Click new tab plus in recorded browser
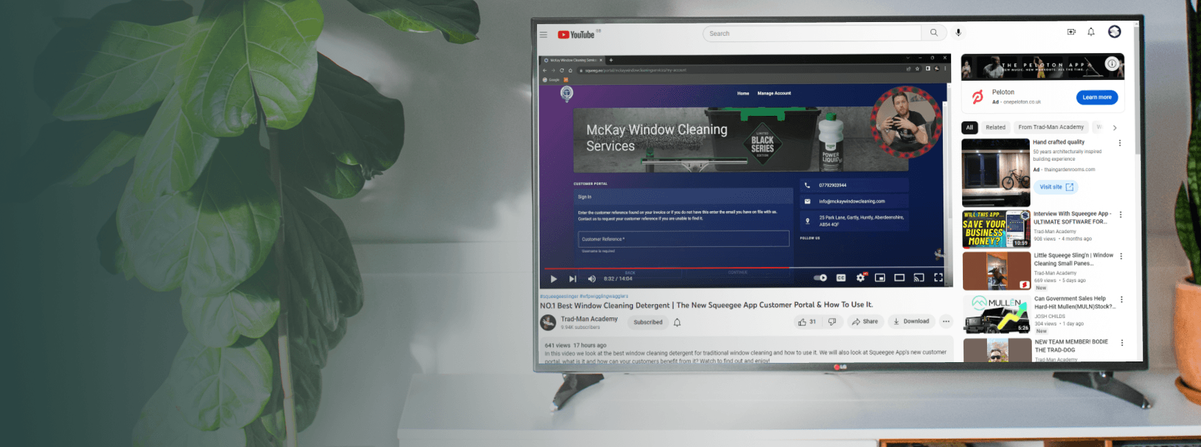Screen dimensions: 1201x447 611,60
